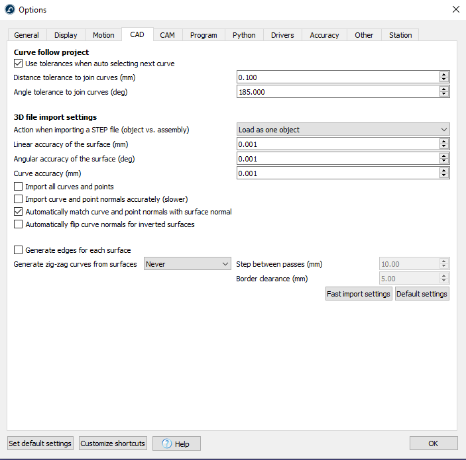Click OK to confirm options
This screenshot has height=460, width=466.
[434, 443]
